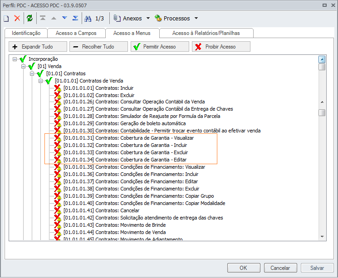Screen dimensions: 338x278
Task: Select Permitir trocar evento contábil row
Action: 162,131
